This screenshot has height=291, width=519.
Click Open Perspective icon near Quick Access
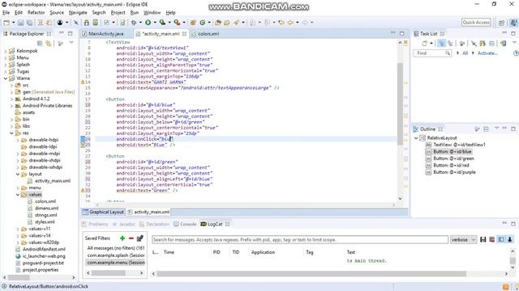coord(502,23)
